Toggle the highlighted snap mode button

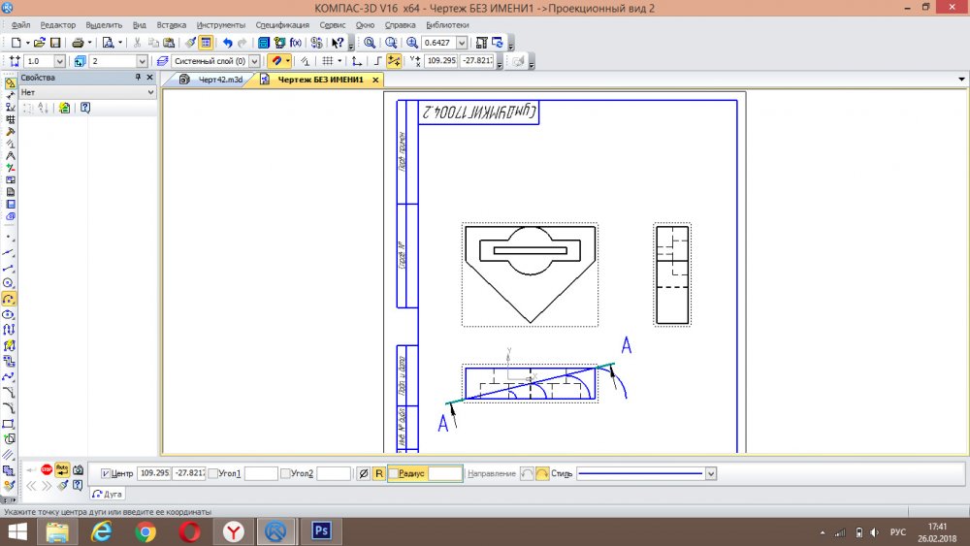394,60
